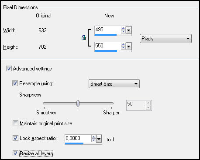
Task: Open the Width field slider popup arrow
Action: (x=128, y=30)
